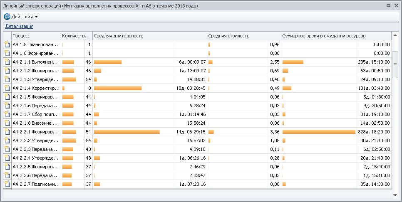This screenshot has width=402, height=202.
Task: Select the A4.2.2.2 Утвержде... process row
Action: point(36,140)
